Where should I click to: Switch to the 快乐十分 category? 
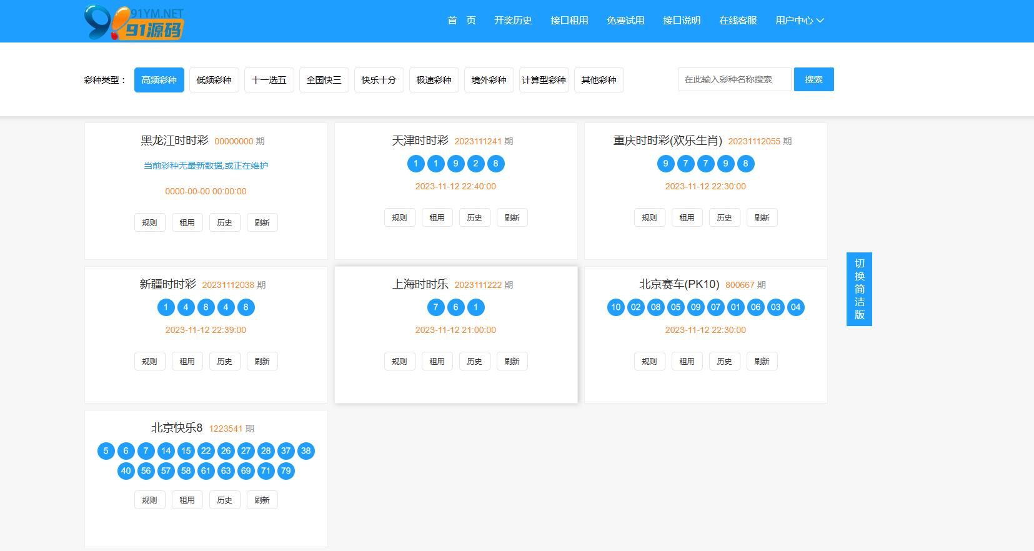pyautogui.click(x=379, y=80)
